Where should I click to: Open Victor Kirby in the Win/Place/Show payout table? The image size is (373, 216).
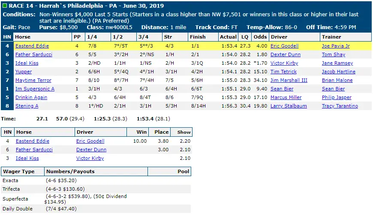coord(90,158)
